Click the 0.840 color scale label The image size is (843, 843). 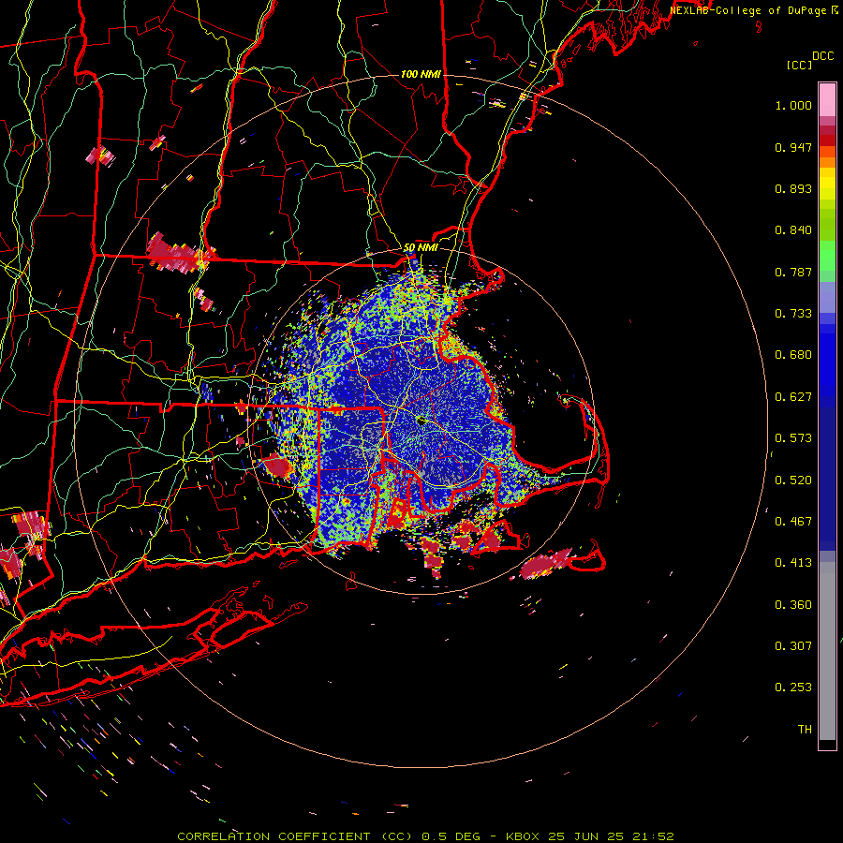tap(793, 230)
